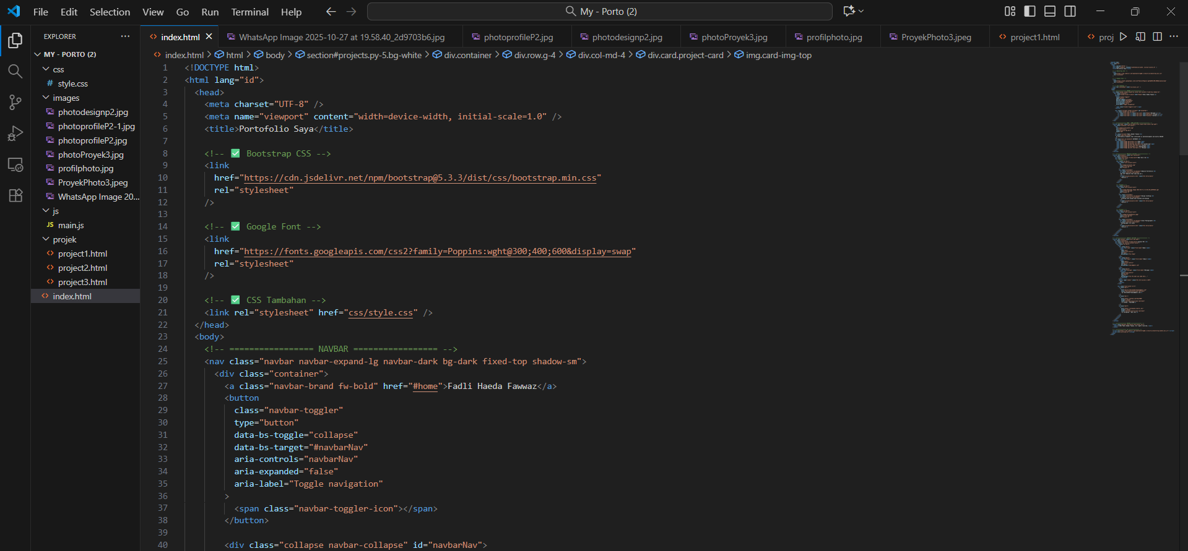This screenshot has height=551, width=1188.
Task: Open the Customize Layout icon
Action: pos(1010,11)
